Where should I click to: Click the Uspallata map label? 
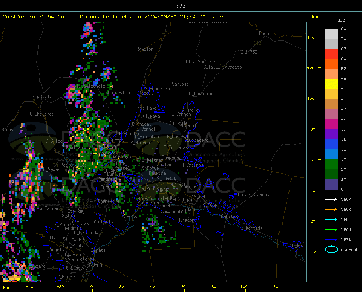click(x=41, y=97)
